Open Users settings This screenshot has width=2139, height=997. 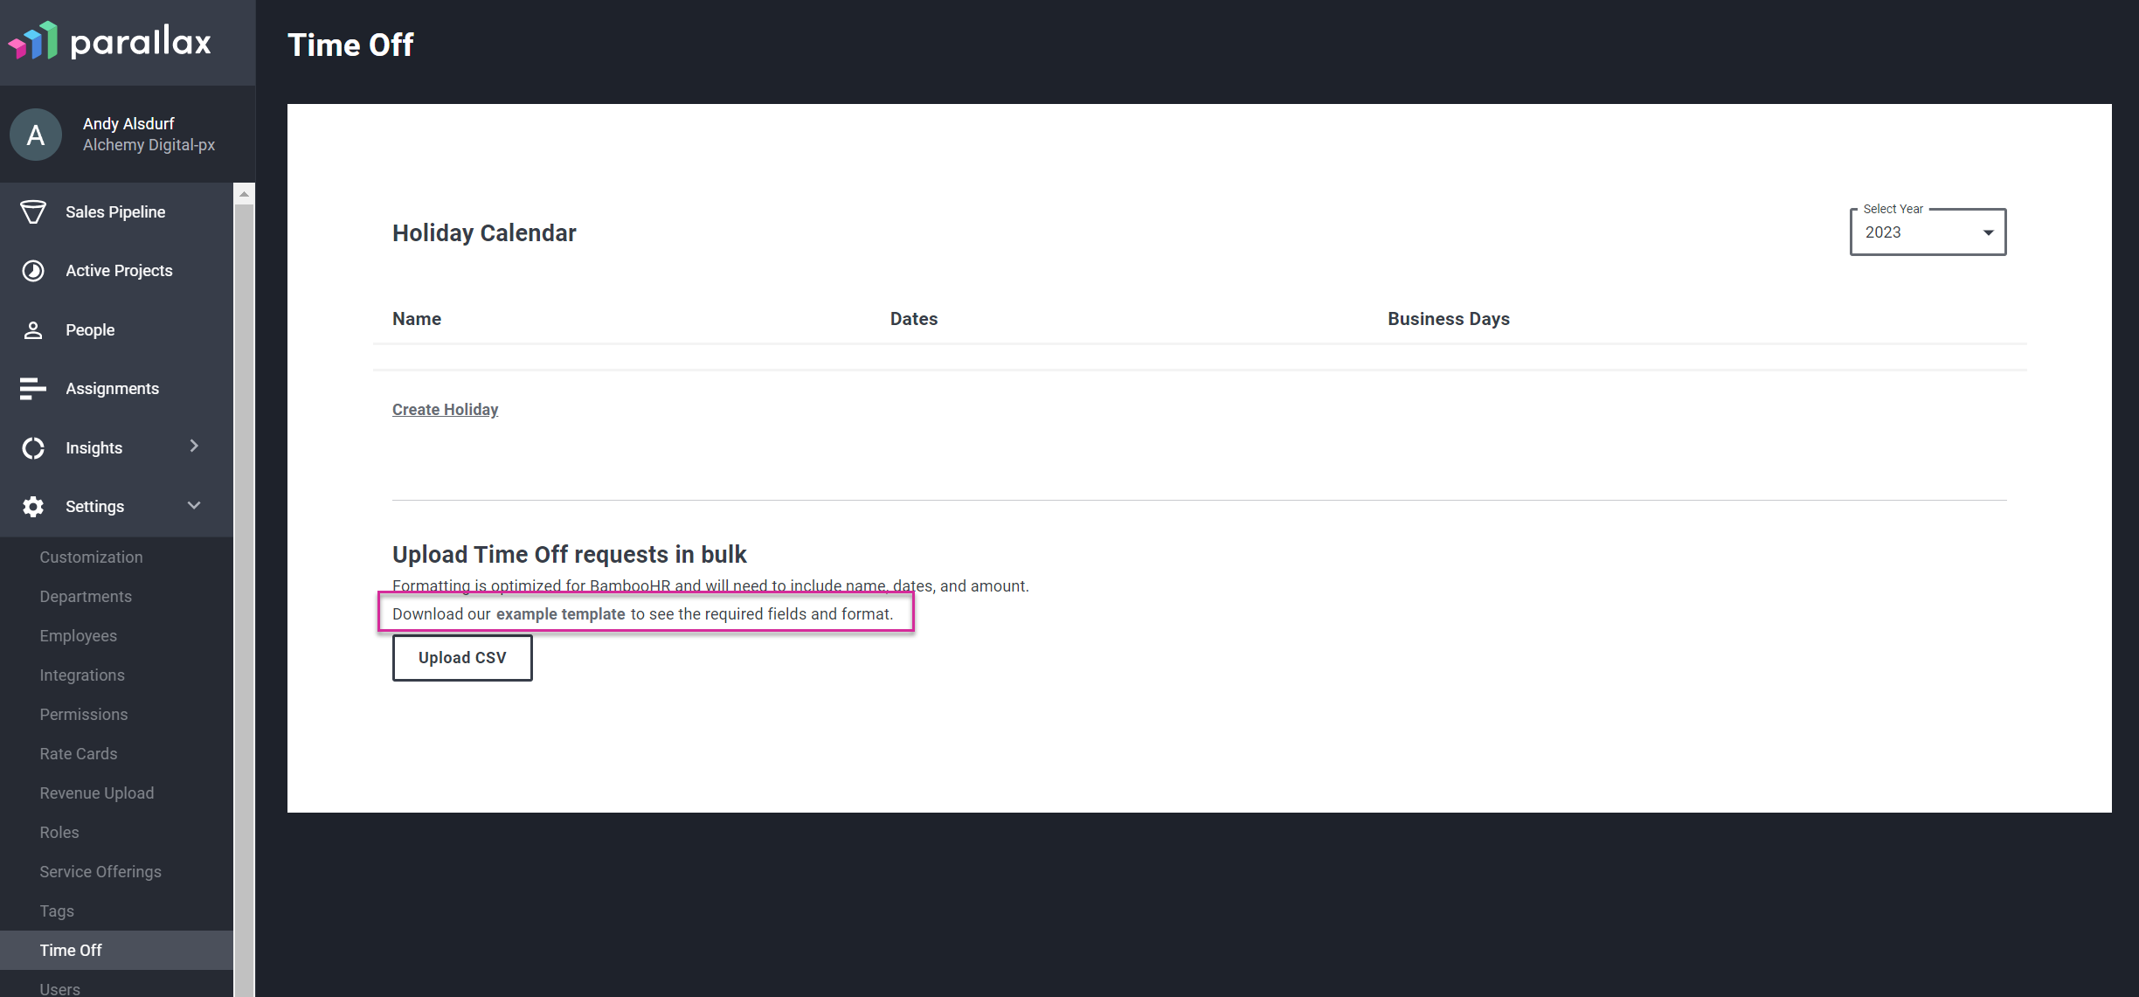click(x=59, y=988)
